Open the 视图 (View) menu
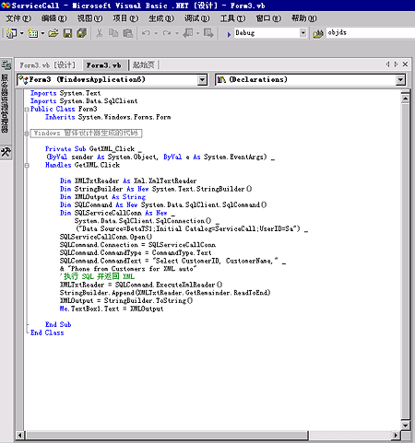415x443 pixels. click(x=89, y=18)
